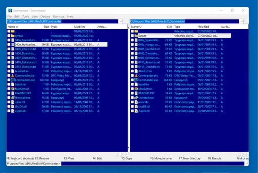Image resolution: width=258 pixels, height=173 pixels.
Task: Switch left panel to drive C
Action: pyautogui.click(x=118, y=154)
